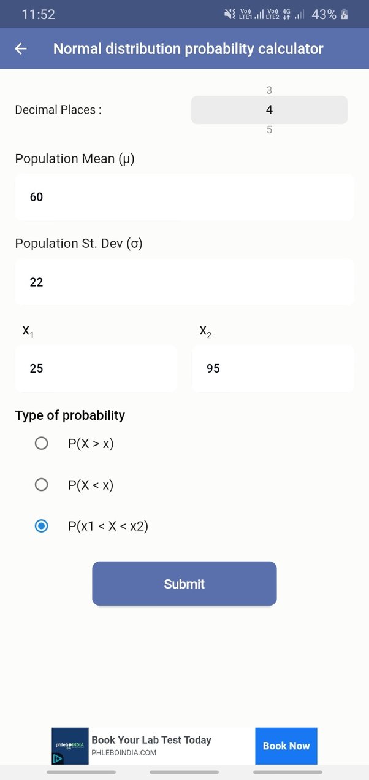Select the P(x1 < X < x2) option
Screen dimensions: 369x780
pos(41,526)
